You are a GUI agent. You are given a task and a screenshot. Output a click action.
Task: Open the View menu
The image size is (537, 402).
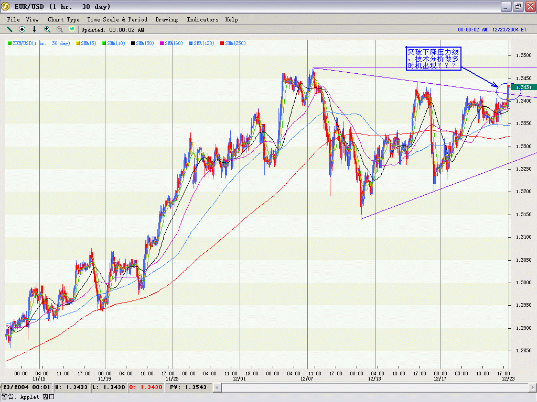[x=32, y=19]
